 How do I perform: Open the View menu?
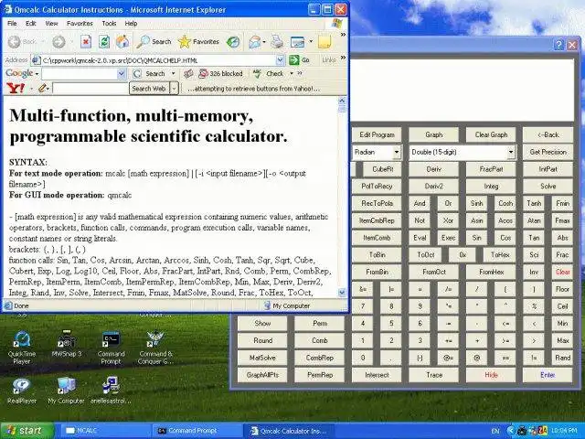[51, 23]
